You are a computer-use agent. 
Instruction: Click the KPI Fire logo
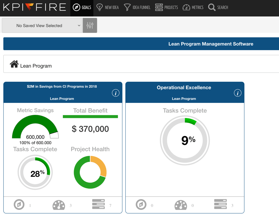point(35,7)
